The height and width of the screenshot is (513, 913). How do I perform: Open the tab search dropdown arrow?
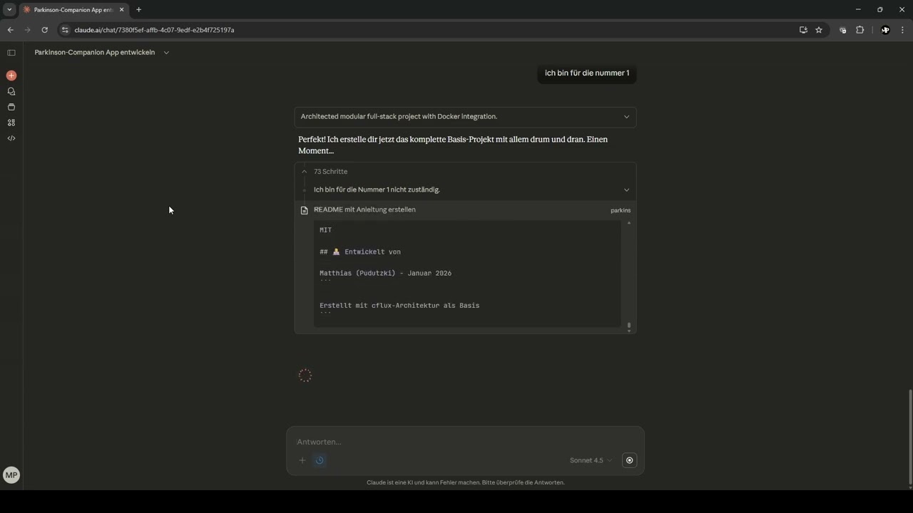tap(9, 10)
